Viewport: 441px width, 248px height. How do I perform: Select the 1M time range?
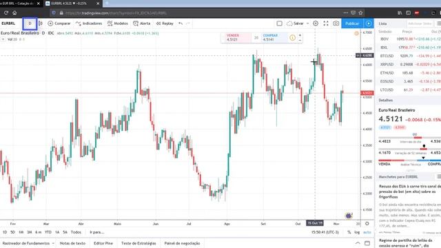point(21,232)
